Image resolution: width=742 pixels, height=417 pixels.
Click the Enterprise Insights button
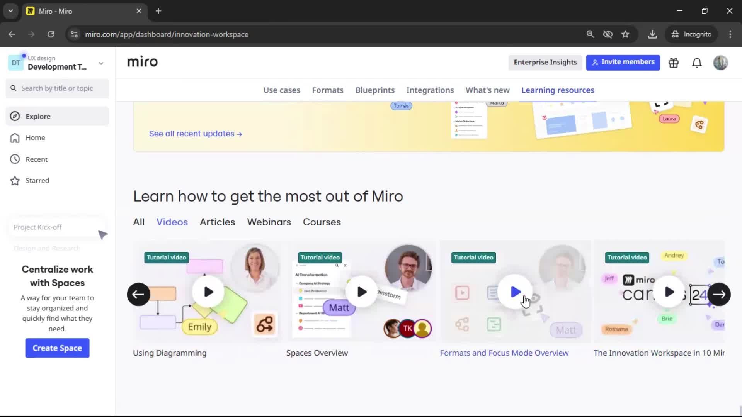[x=545, y=63]
